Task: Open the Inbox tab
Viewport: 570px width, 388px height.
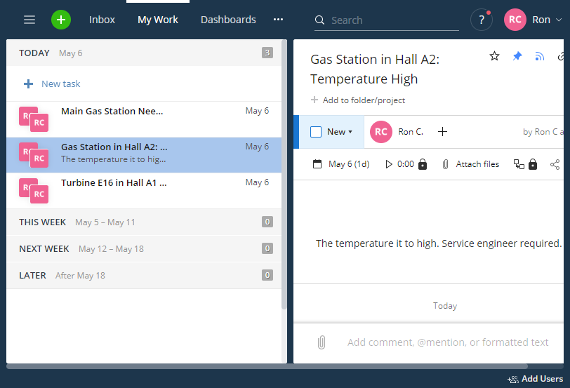Action: 102,20
